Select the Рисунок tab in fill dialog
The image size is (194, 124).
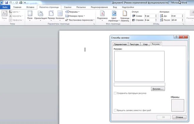156,44
